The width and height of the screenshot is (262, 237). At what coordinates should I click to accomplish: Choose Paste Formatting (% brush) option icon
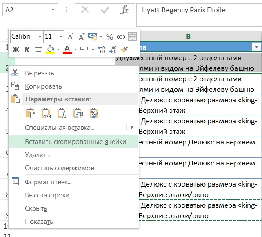[x=94, y=113]
